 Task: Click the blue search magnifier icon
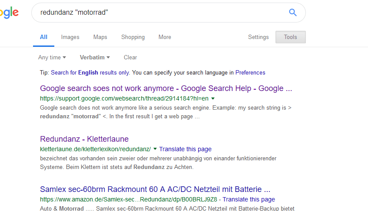pyautogui.click(x=293, y=13)
